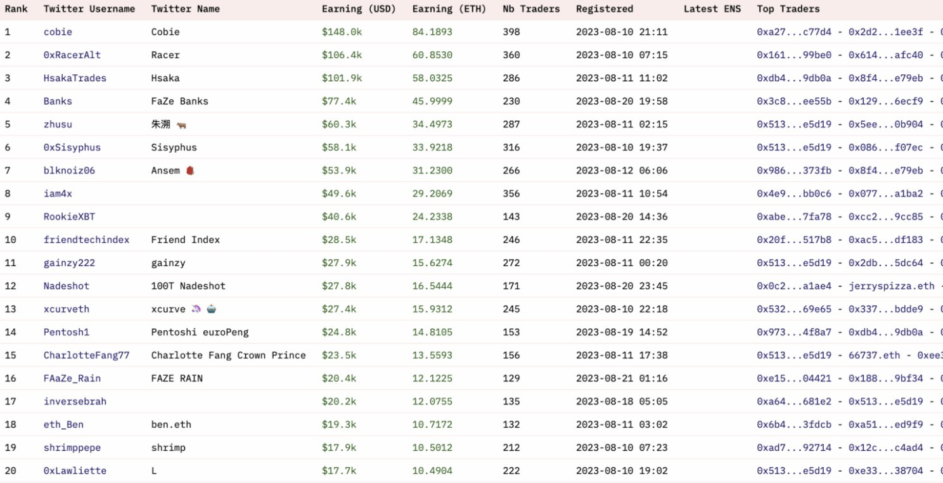This screenshot has width=943, height=483.
Task: Select the Rank column header
Action: pos(16,9)
